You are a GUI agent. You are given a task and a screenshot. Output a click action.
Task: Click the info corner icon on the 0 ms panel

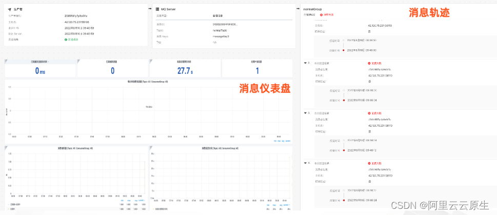click(6, 60)
